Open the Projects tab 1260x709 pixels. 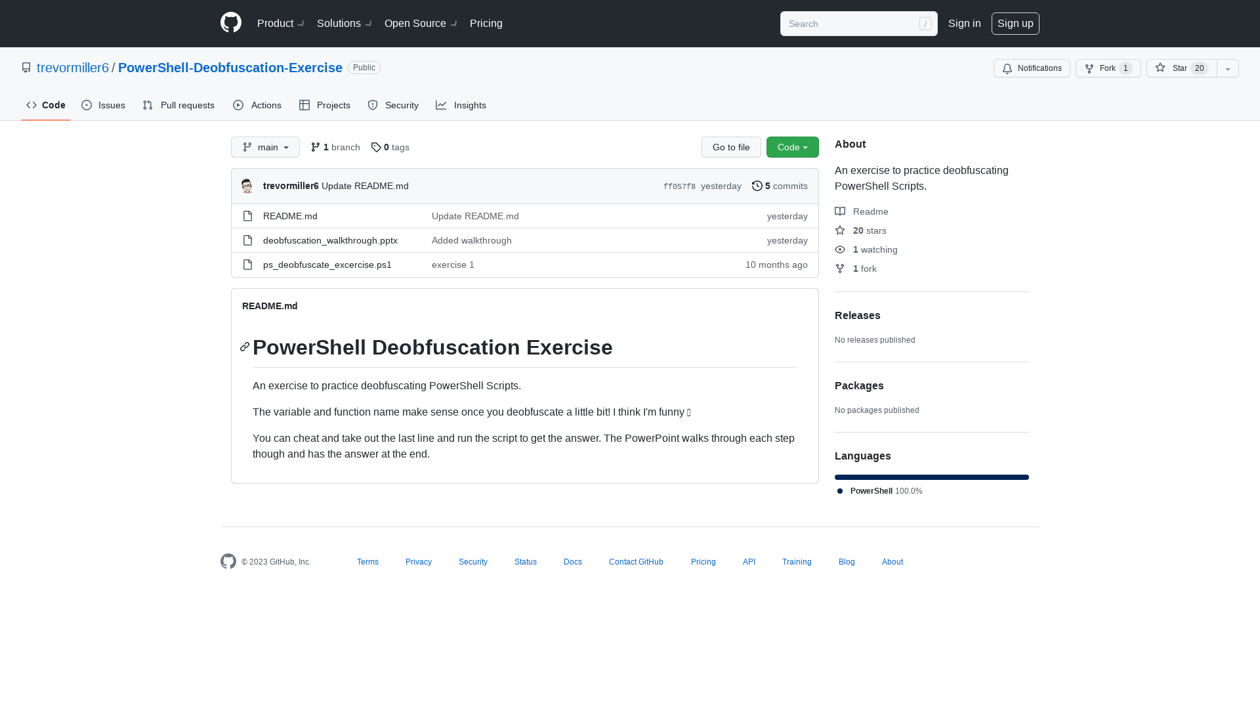[x=325, y=105]
